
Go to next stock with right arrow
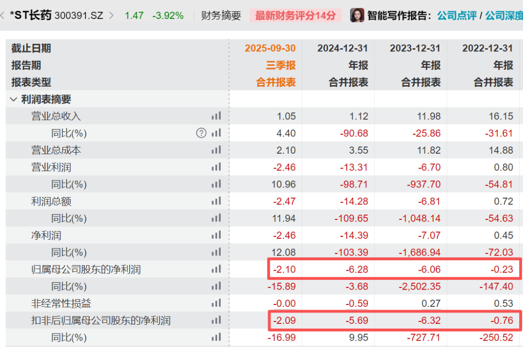111,15
